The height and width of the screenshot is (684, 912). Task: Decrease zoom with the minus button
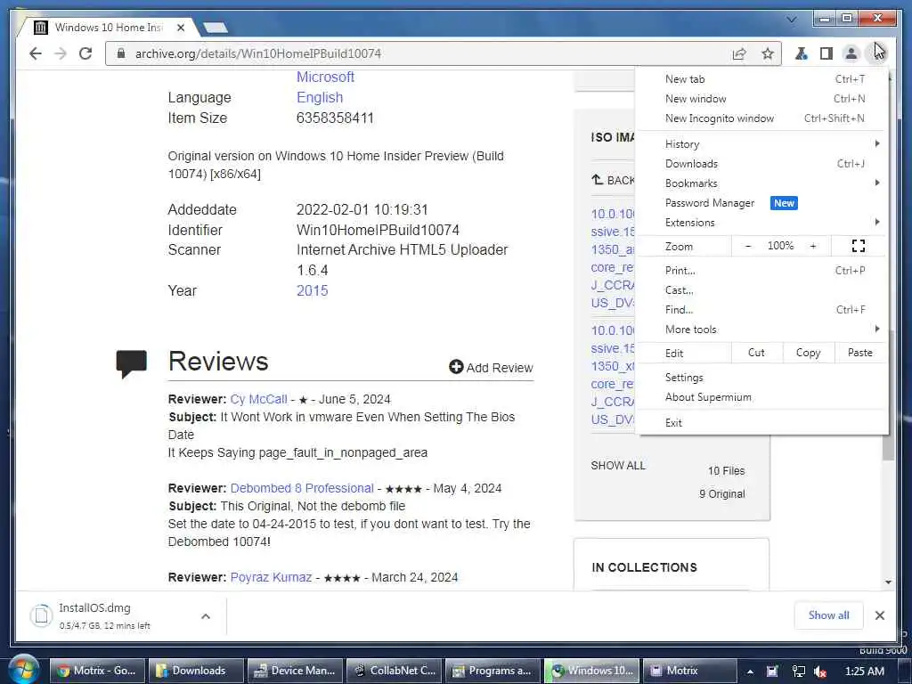[748, 246]
